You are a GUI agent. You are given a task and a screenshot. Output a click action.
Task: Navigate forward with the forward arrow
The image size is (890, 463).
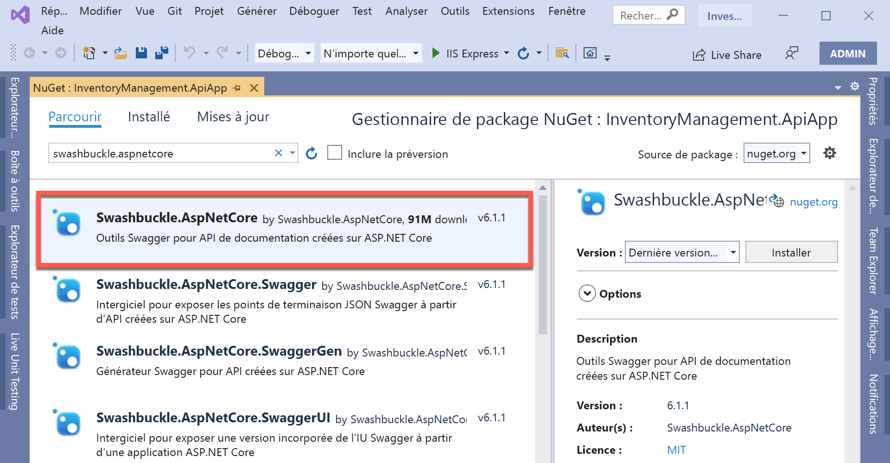click(61, 53)
